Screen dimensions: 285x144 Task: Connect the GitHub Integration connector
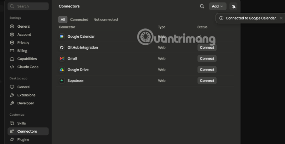207,48
